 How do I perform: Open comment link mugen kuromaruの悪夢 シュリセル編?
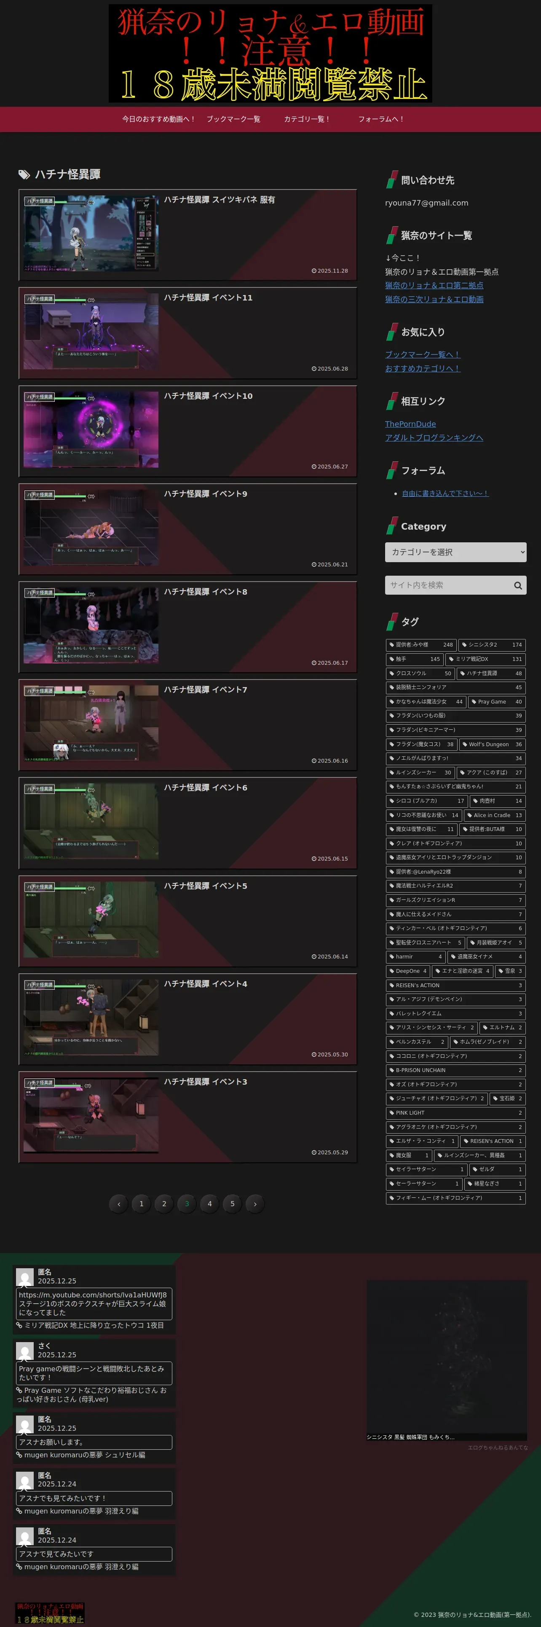coord(84,1454)
